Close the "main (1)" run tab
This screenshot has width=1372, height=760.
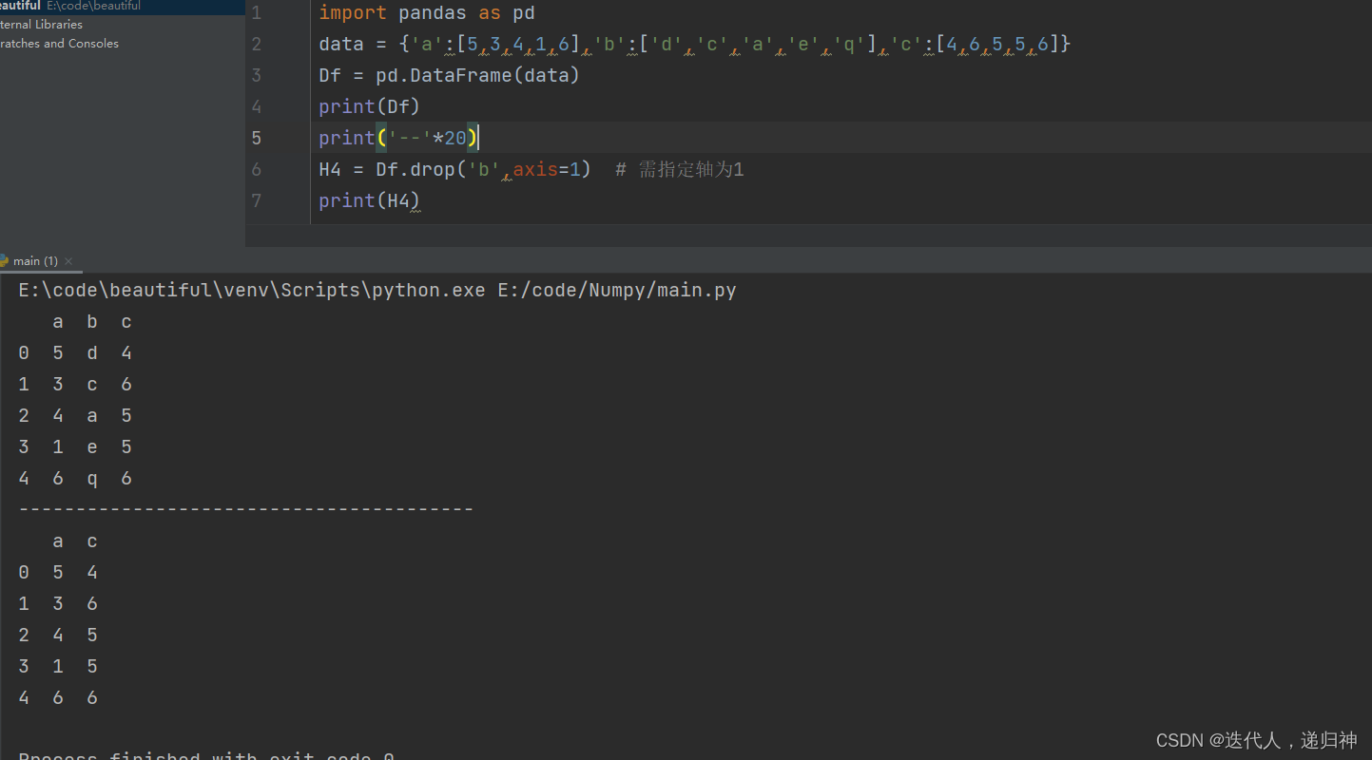(x=68, y=261)
